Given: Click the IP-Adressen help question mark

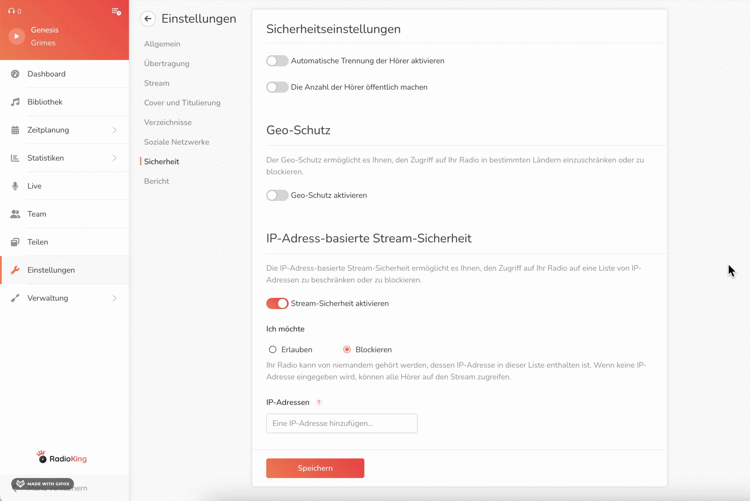Looking at the screenshot, I should pyautogui.click(x=318, y=402).
